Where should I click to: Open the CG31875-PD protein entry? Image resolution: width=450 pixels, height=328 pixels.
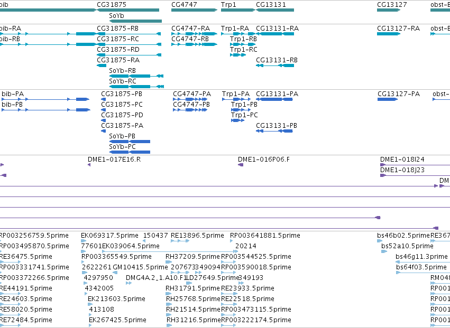pyautogui.click(x=122, y=115)
